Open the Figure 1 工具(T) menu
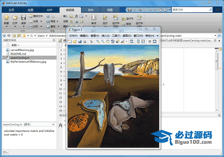224x157 pixels. pyautogui.click(x=116, y=36)
